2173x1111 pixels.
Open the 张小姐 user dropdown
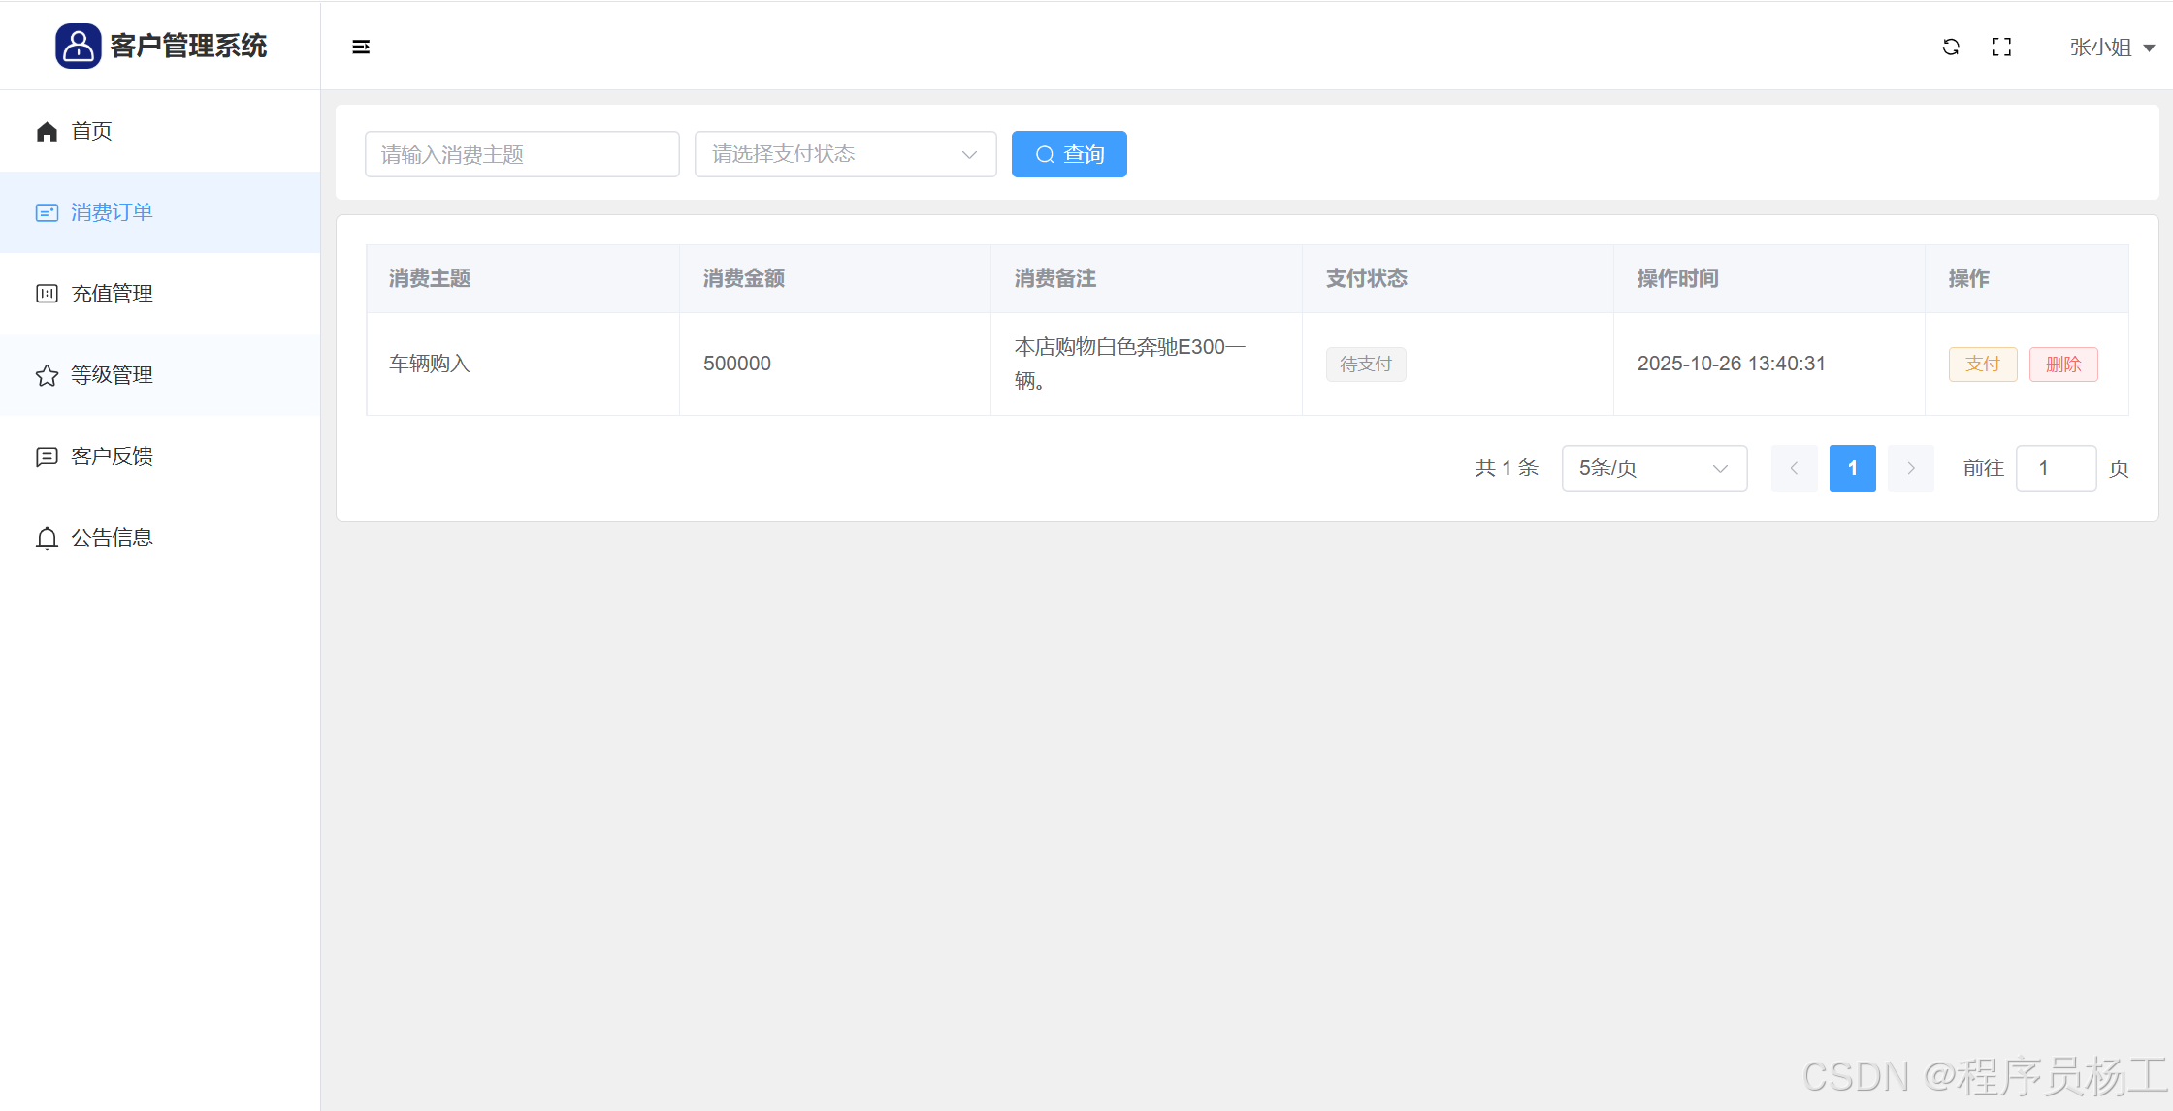click(2111, 48)
